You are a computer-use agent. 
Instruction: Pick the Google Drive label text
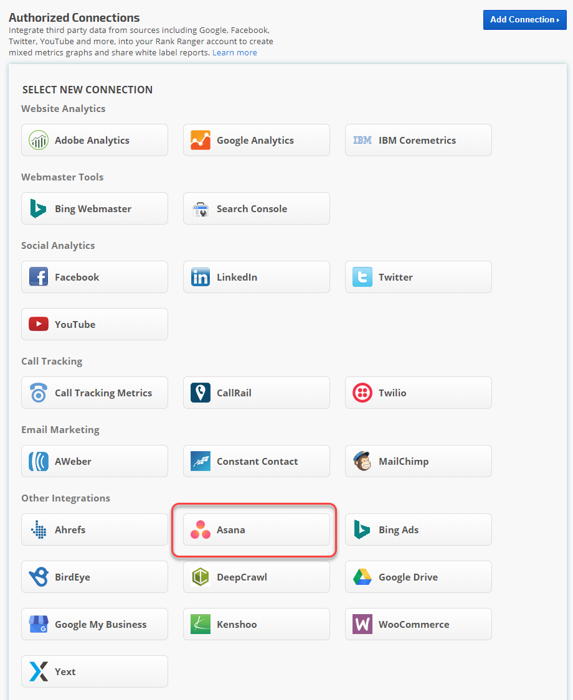click(x=408, y=577)
